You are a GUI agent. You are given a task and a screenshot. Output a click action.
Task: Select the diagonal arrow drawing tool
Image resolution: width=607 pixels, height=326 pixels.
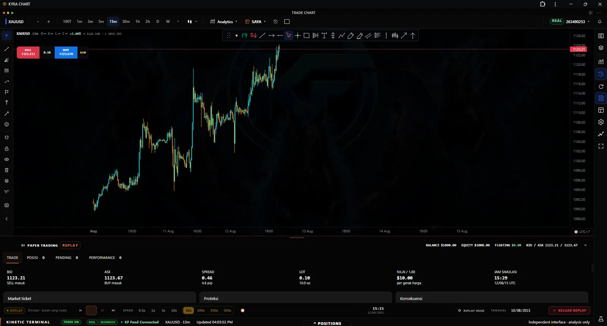click(x=404, y=35)
